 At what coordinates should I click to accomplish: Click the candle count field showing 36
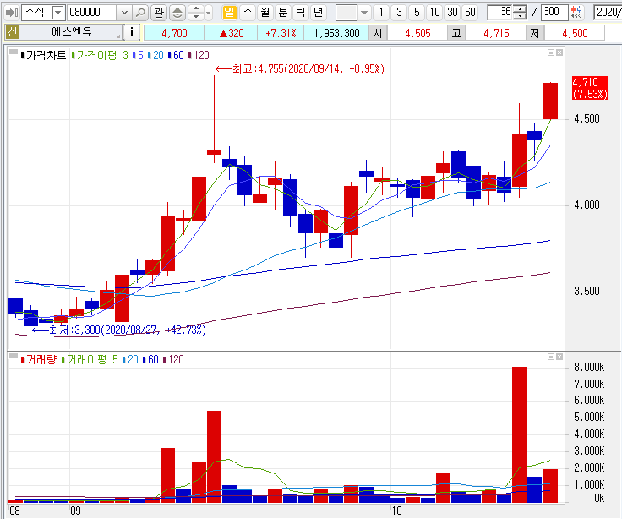coord(500,13)
